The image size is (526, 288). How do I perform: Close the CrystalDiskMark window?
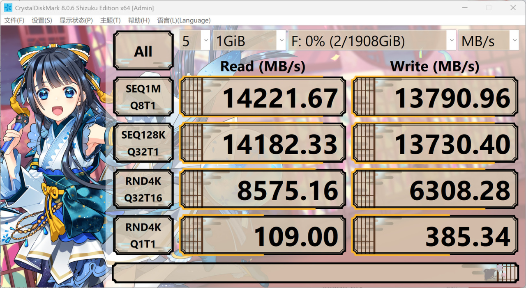[513, 8]
